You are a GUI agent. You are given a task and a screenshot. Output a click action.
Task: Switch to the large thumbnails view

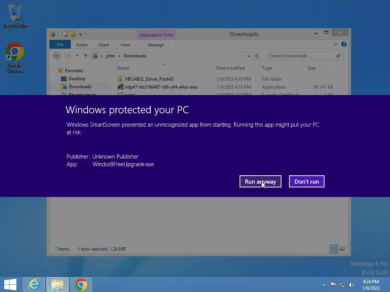342,249
